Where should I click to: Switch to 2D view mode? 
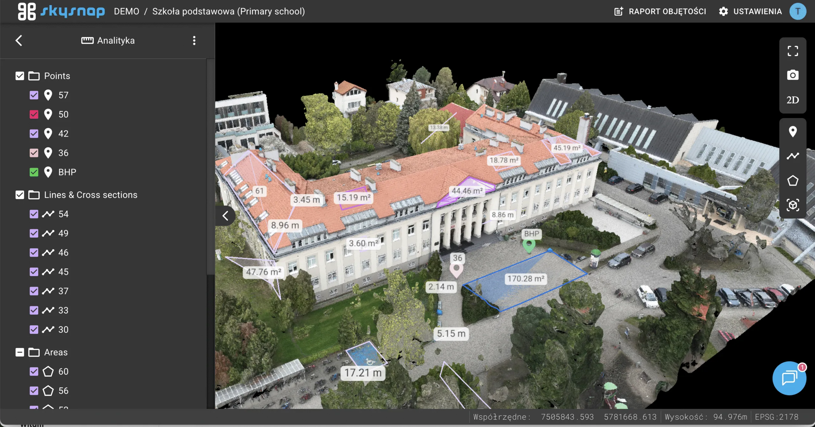coord(792,100)
